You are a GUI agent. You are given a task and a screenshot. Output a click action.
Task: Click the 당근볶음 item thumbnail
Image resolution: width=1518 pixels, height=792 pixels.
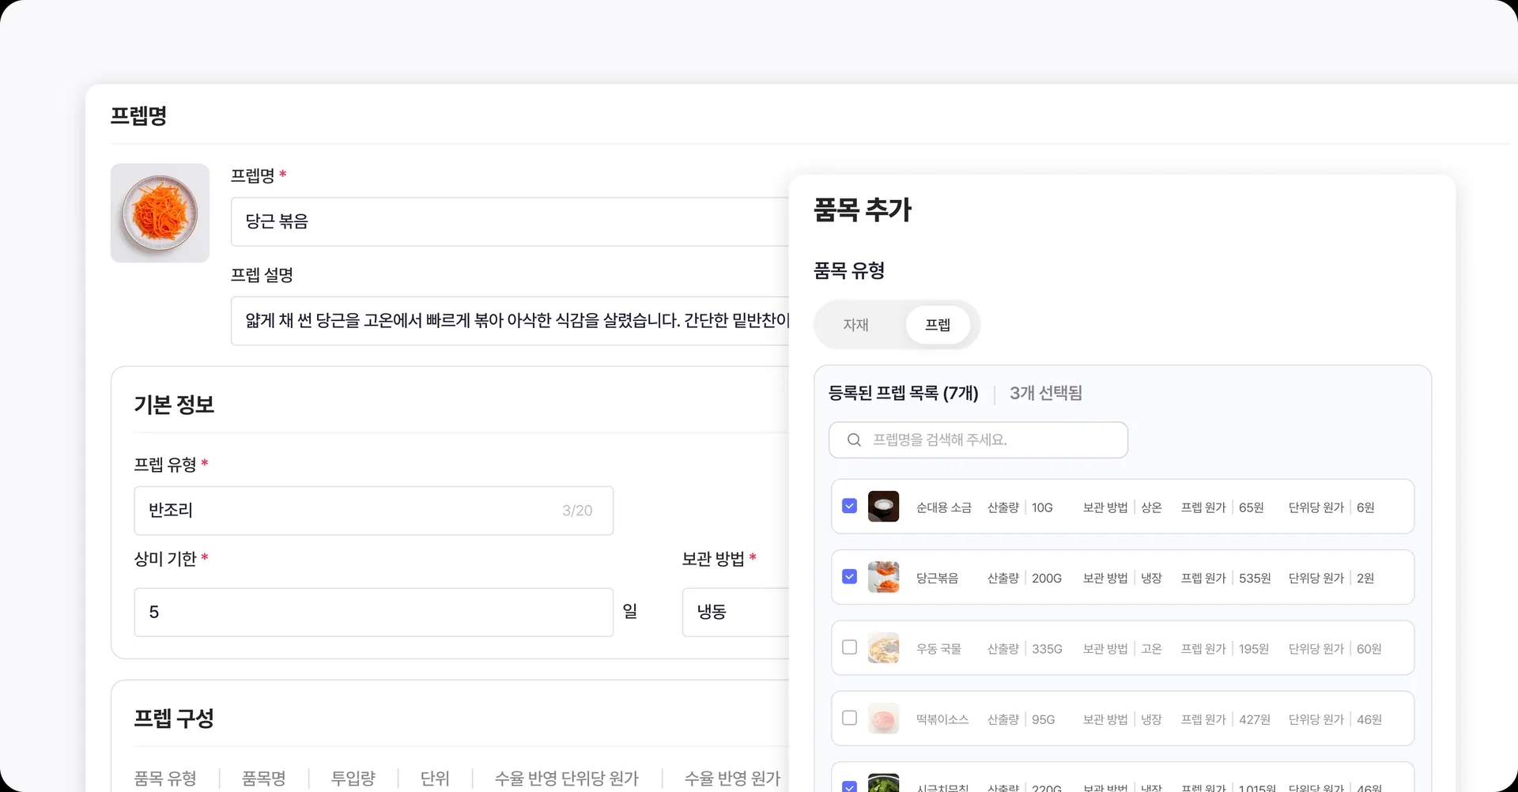pos(883,578)
